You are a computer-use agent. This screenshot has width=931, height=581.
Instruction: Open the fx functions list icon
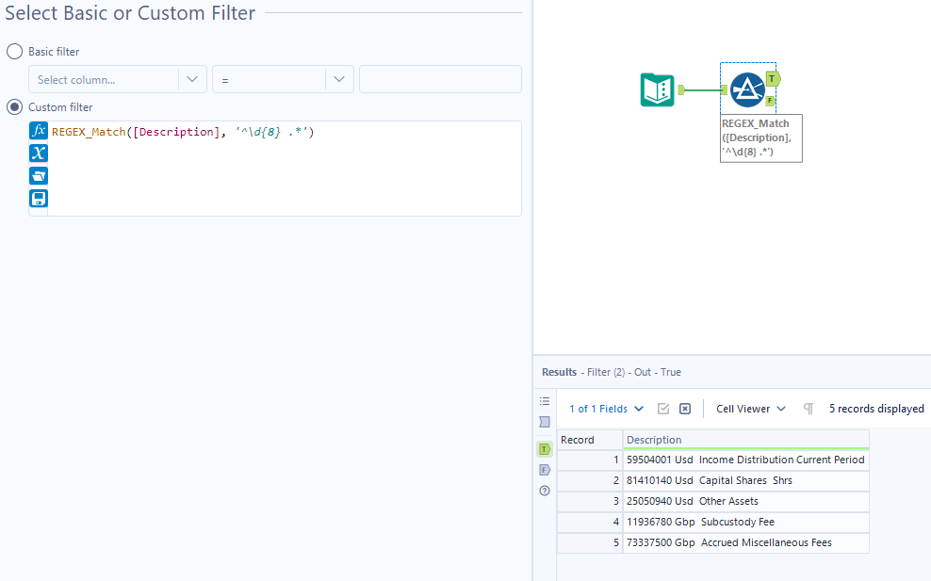(x=39, y=131)
